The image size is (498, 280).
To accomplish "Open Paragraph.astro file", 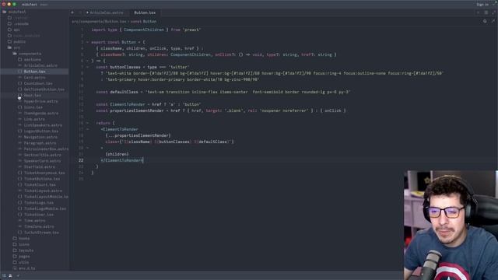I will point(40,143).
